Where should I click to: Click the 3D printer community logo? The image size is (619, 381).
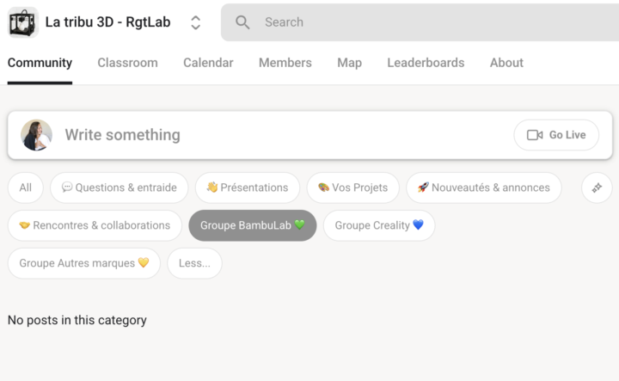click(23, 22)
